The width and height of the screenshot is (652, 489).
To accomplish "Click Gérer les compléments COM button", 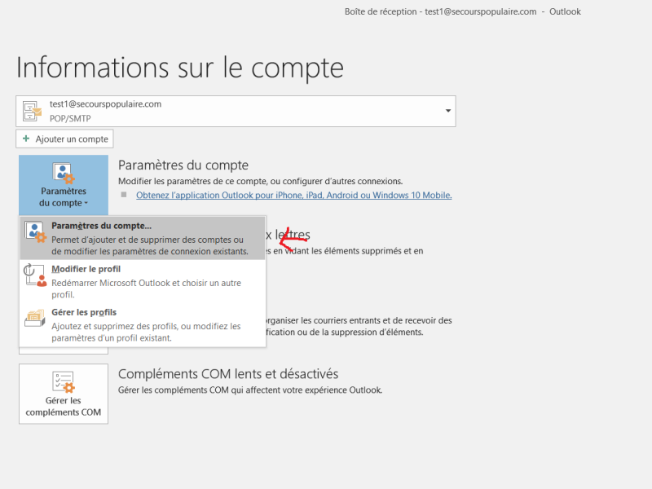I will point(64,394).
